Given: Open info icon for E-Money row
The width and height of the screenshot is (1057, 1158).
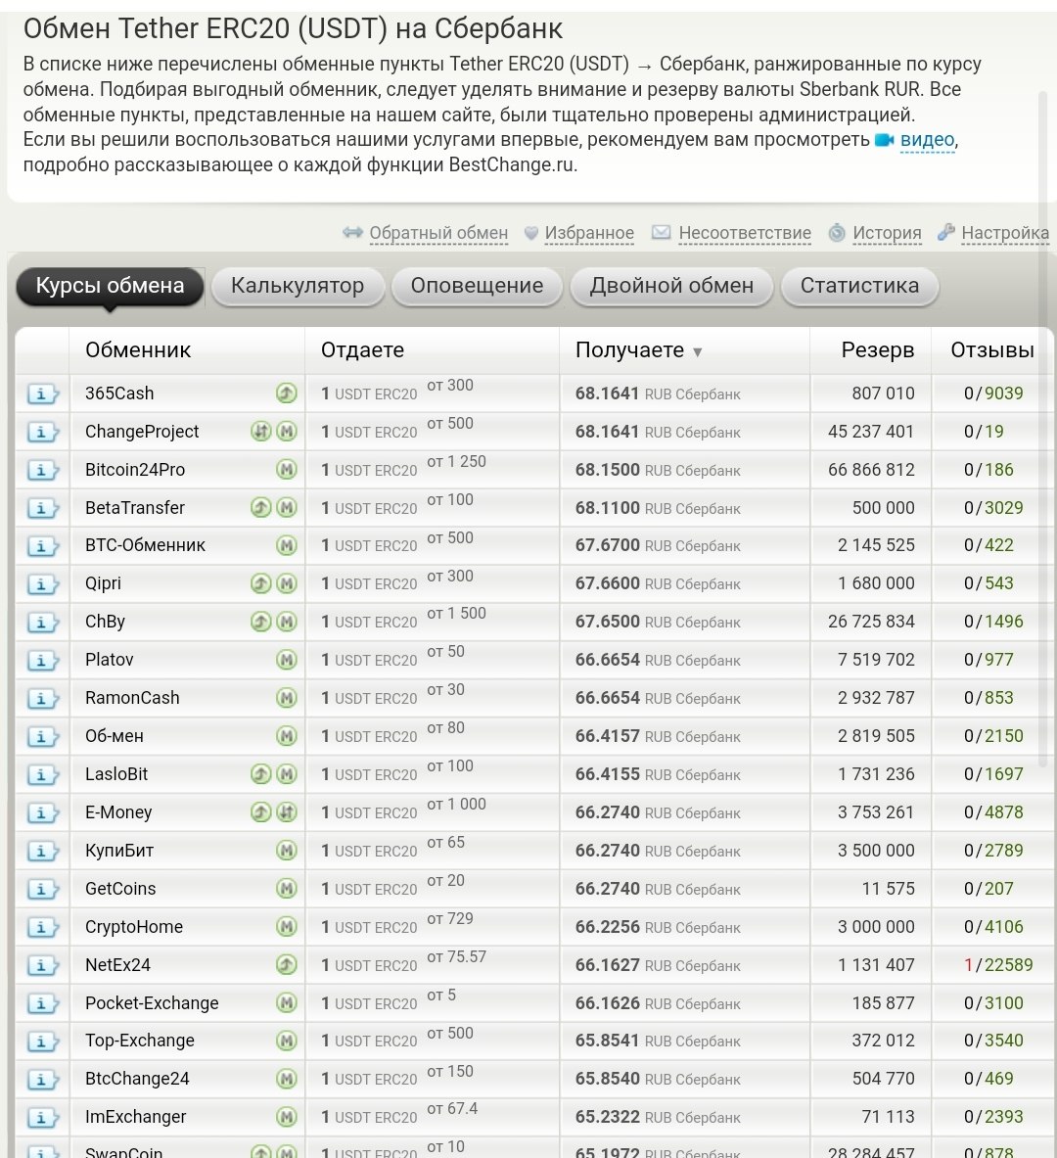Looking at the screenshot, I should (x=42, y=813).
